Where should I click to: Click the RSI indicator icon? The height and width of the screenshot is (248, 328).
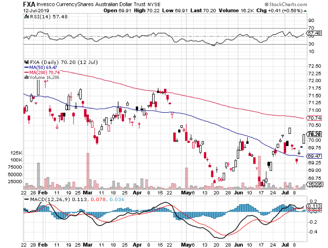[26, 17]
